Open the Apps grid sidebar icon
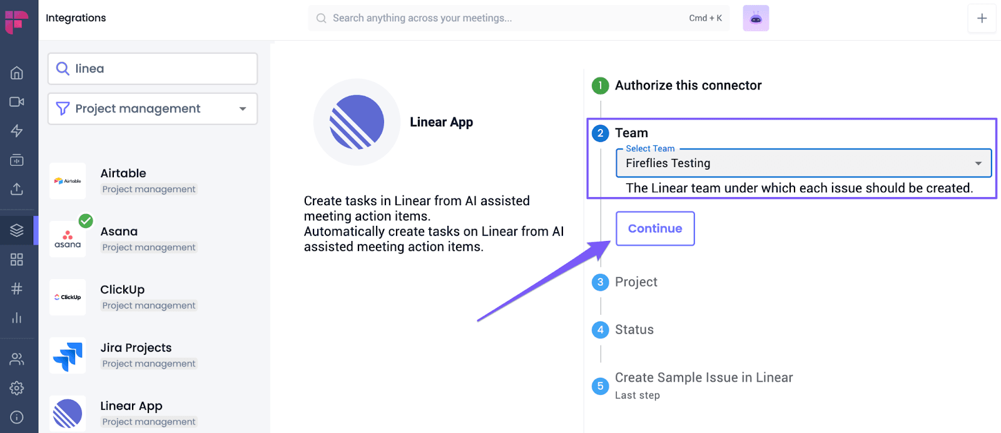 click(17, 259)
